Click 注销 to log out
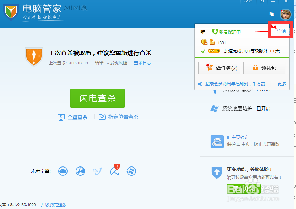This screenshot has height=209, width=296. click(x=281, y=32)
